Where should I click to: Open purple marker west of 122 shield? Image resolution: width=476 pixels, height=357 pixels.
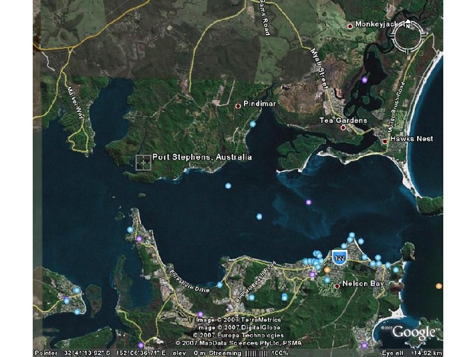[x=312, y=274]
